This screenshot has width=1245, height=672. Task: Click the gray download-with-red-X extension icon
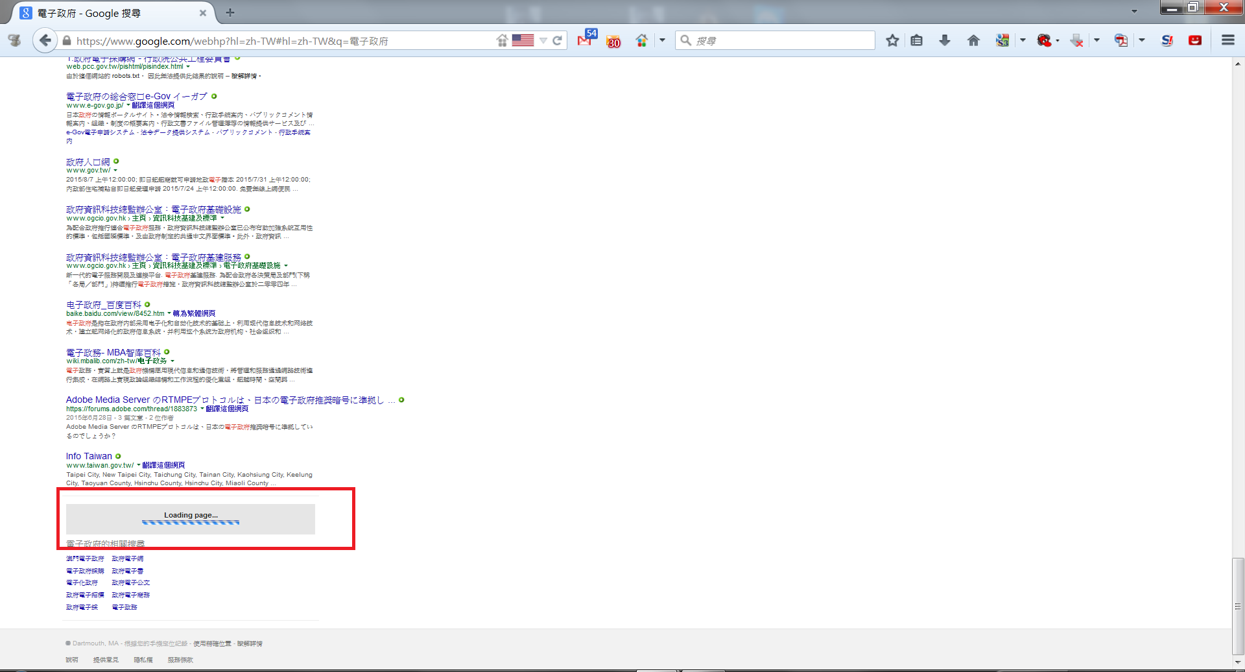[x=1076, y=40]
